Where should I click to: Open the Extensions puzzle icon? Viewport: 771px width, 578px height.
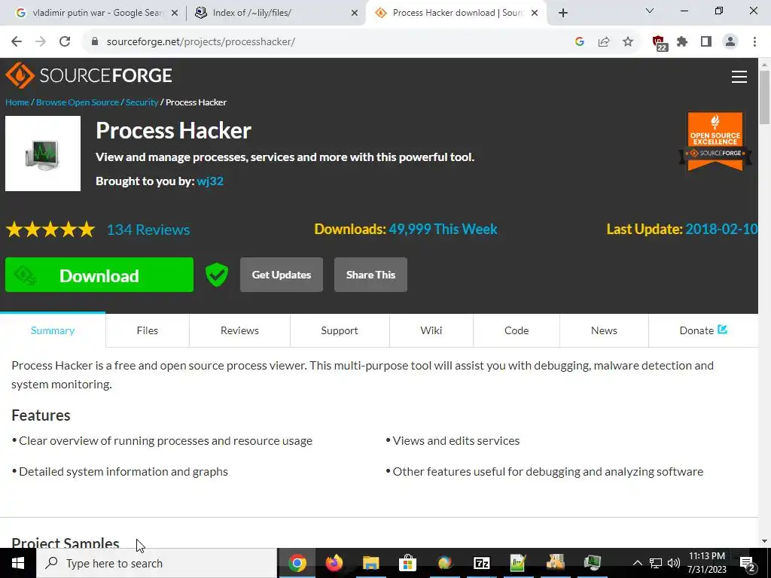[682, 42]
